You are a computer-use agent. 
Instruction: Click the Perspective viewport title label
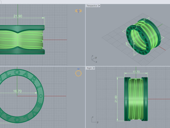[x=92, y=6]
